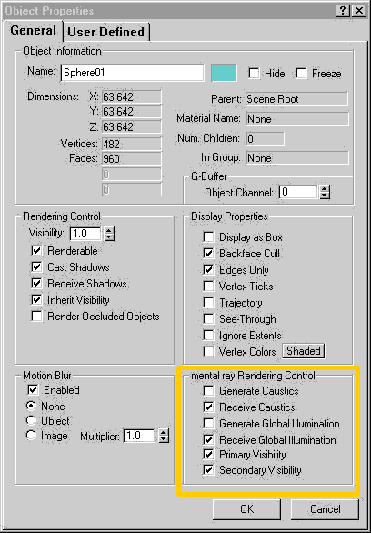Disable the Backface Cull option
This screenshot has width=371, height=533.
point(208,253)
